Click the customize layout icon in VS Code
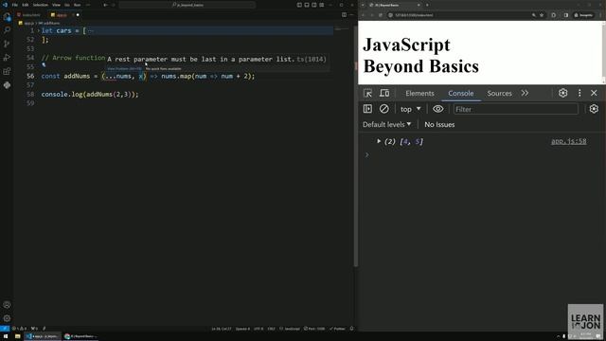Viewport: 606px width, 341px height. (322, 5)
